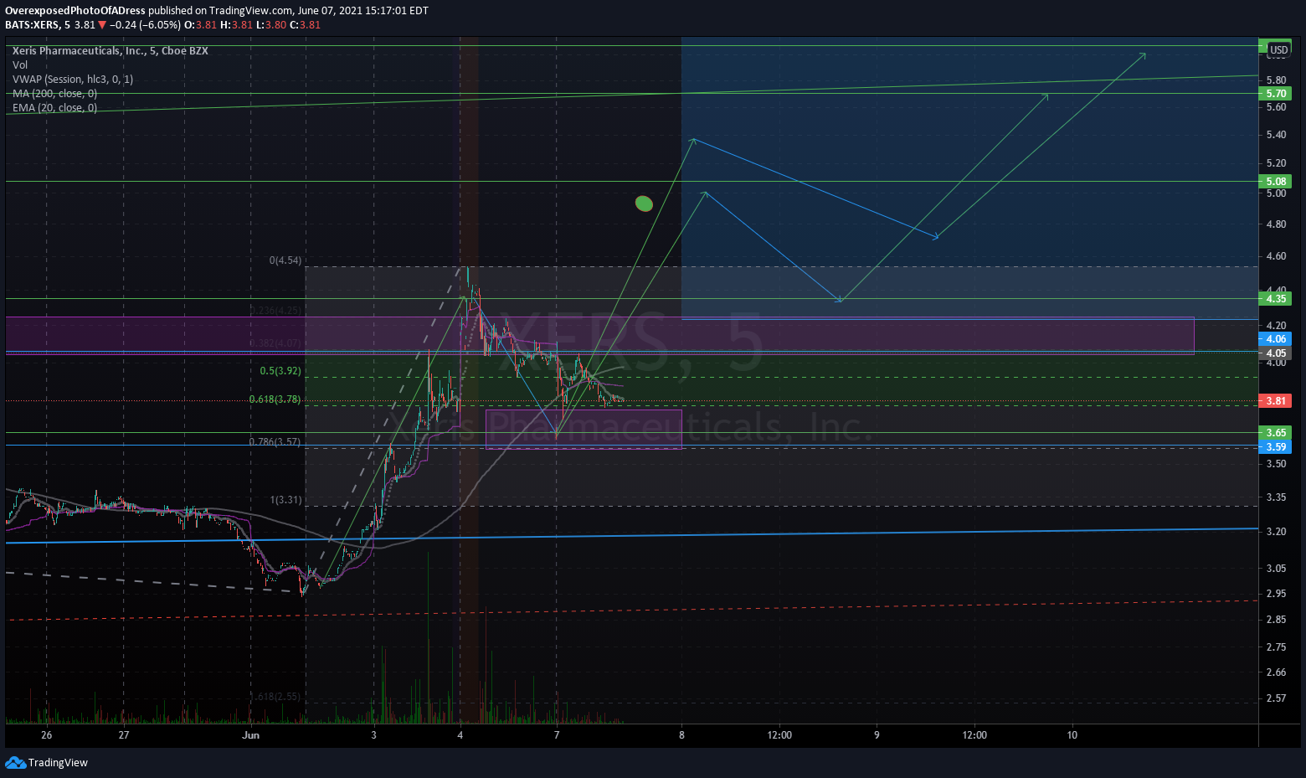The width and height of the screenshot is (1306, 778).
Task: Click the 5.40 tick on price axis
Action: (1277, 135)
